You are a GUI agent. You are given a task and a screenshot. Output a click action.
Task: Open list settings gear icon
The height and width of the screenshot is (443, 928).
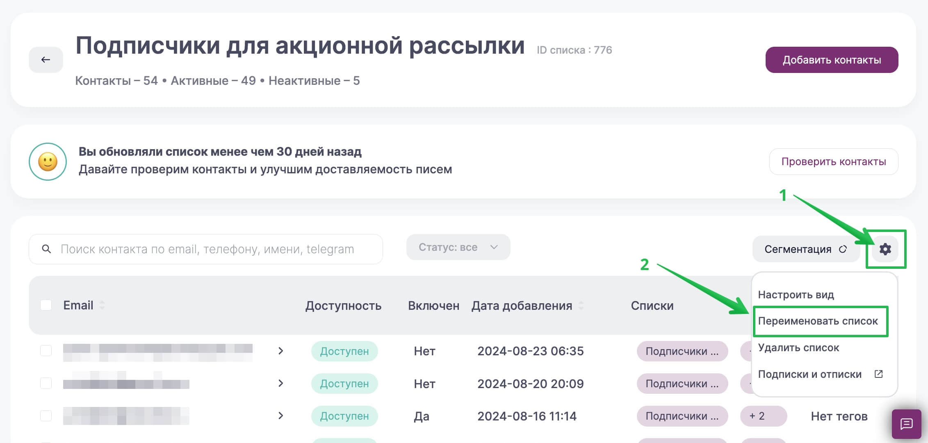885,249
